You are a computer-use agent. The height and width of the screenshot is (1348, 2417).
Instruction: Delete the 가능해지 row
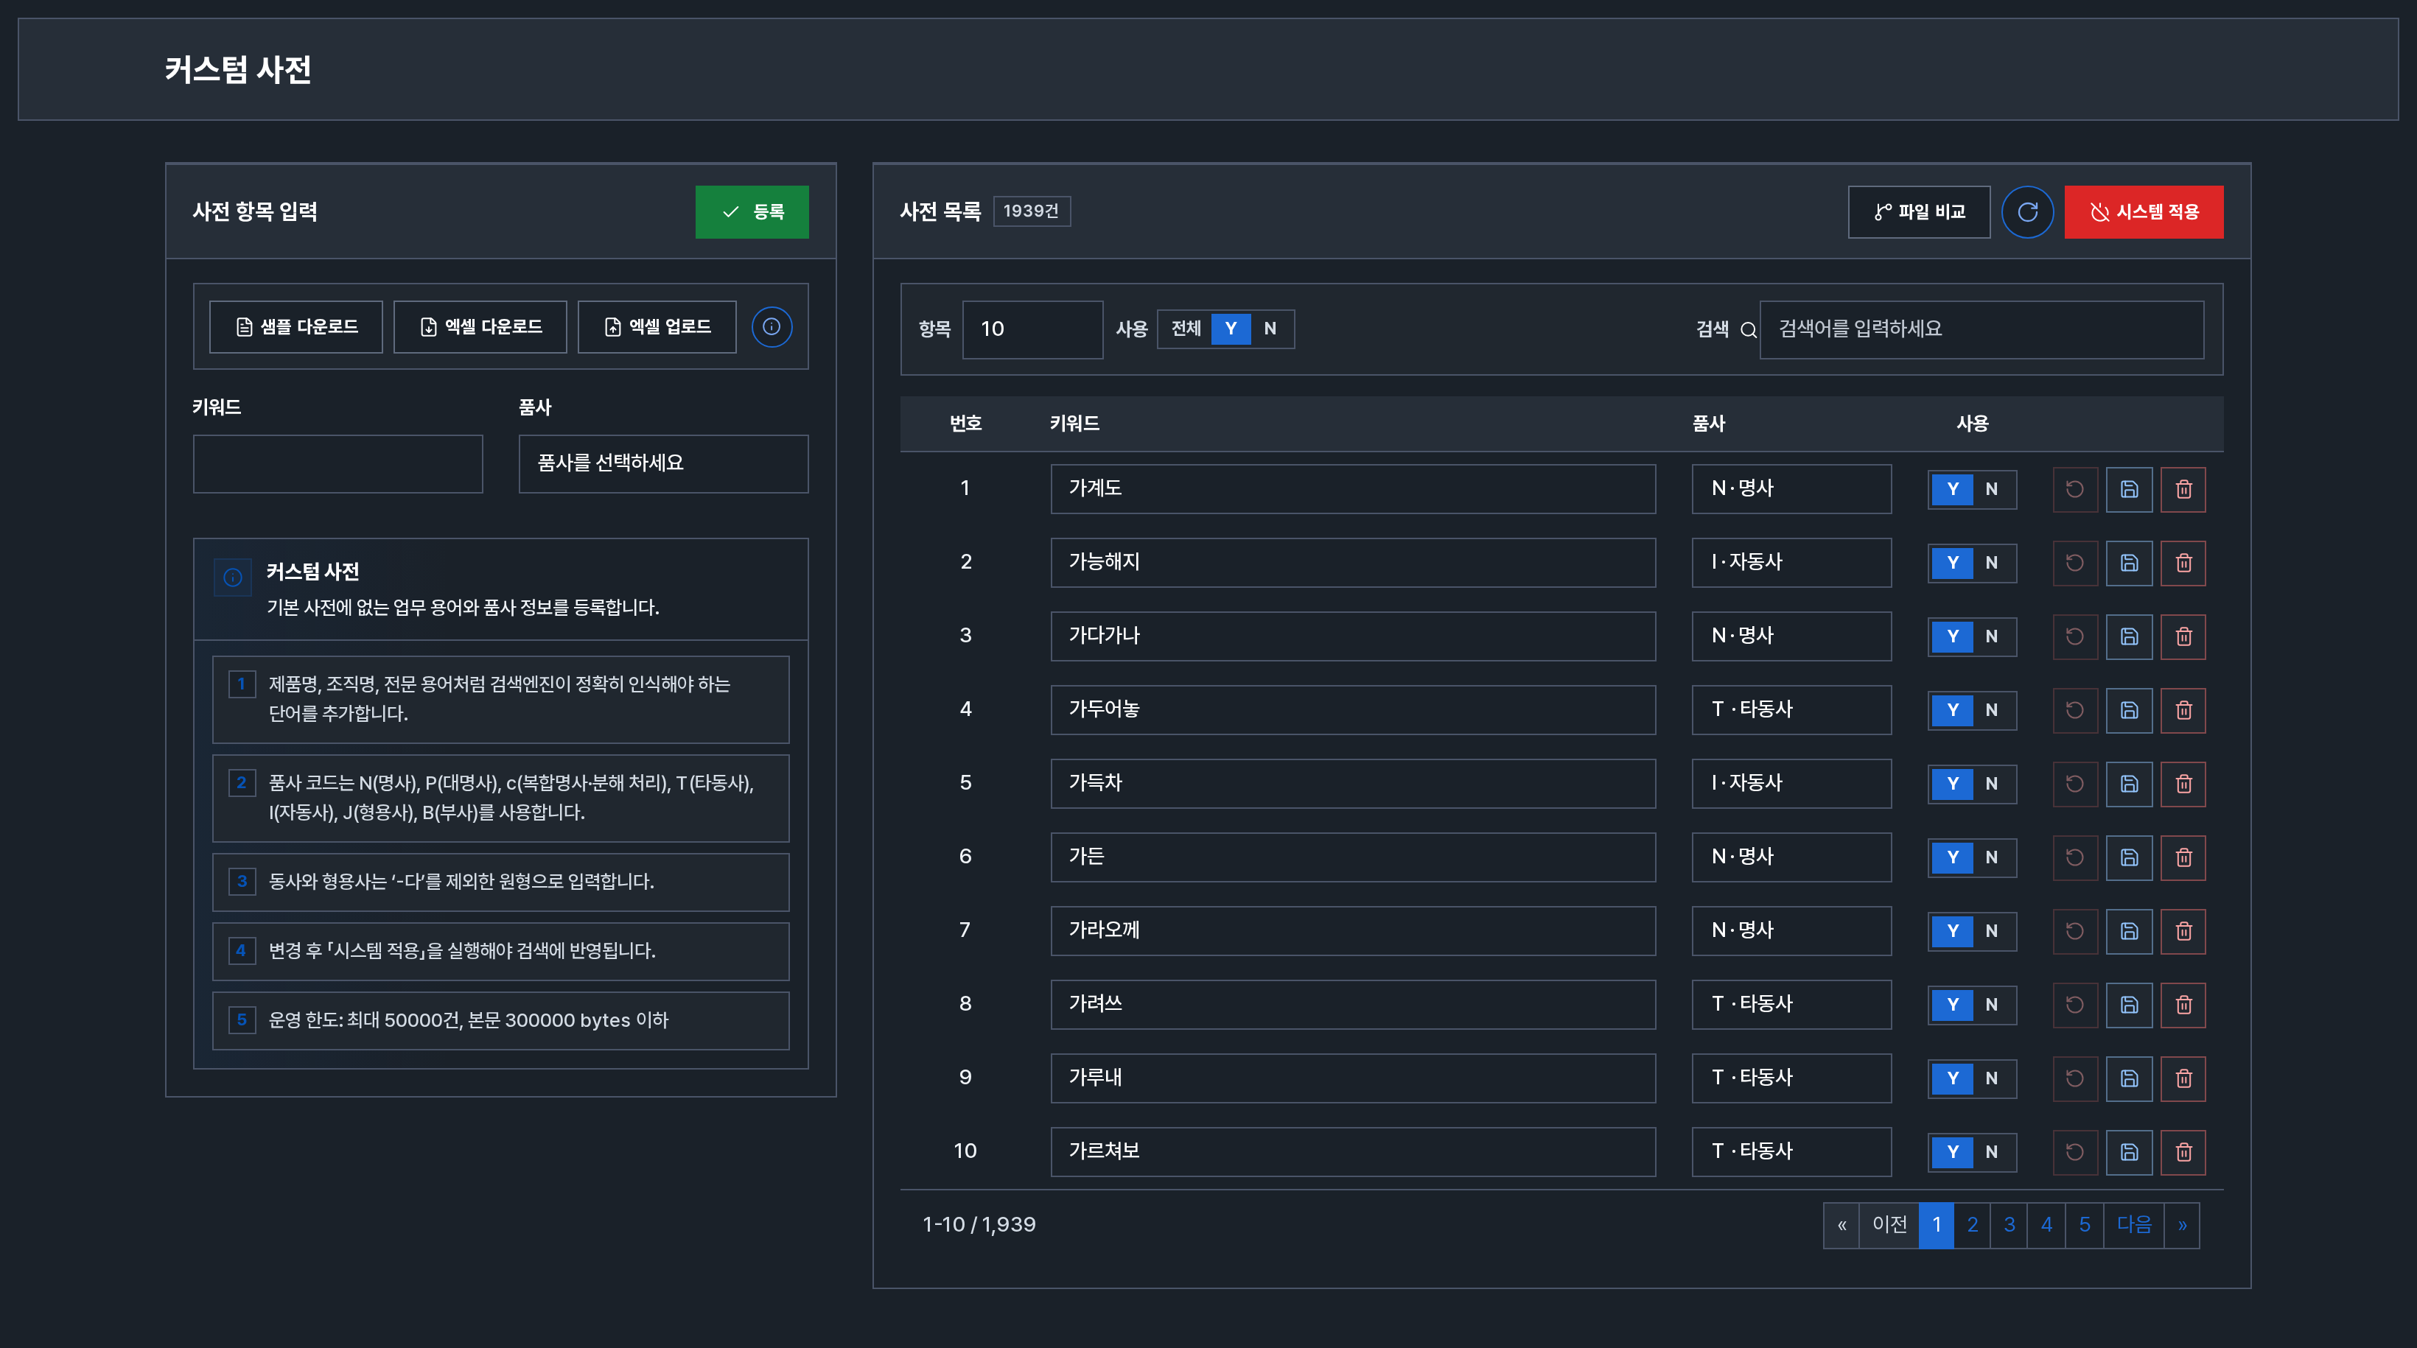(x=2183, y=563)
